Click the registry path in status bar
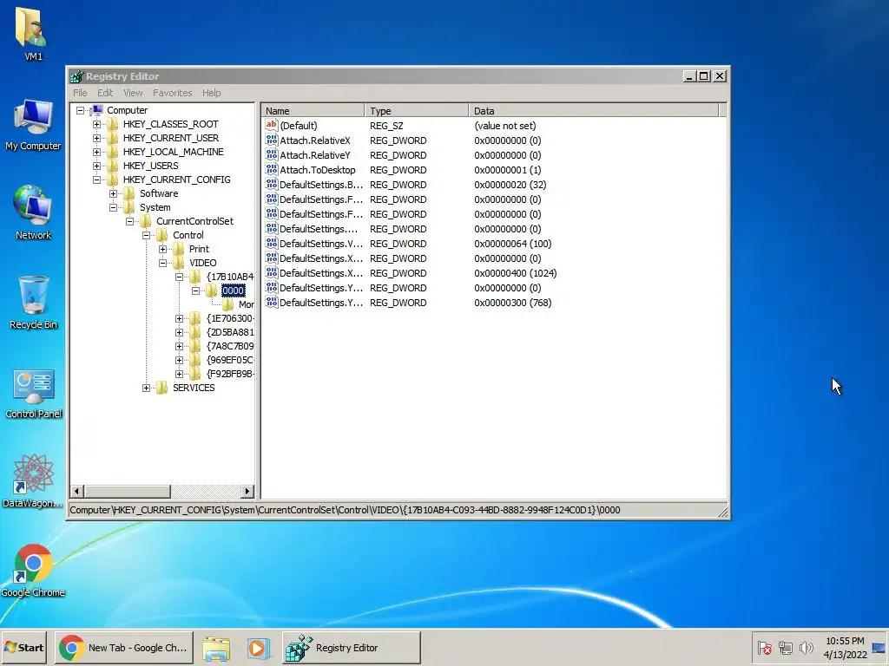The height and width of the screenshot is (666, 889). click(x=345, y=510)
